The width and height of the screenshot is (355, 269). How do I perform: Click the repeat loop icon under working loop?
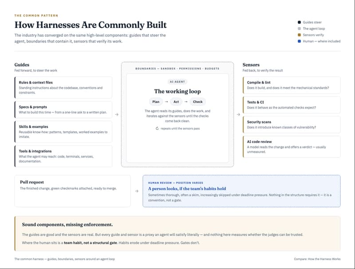tap(157, 129)
